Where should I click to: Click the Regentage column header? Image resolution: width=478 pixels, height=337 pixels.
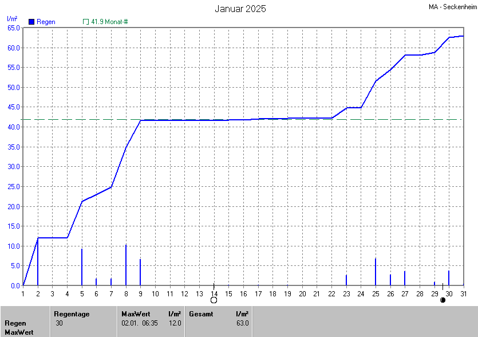coord(72,314)
